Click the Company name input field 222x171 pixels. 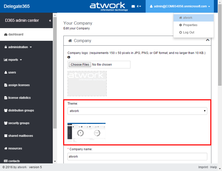pos(137,157)
